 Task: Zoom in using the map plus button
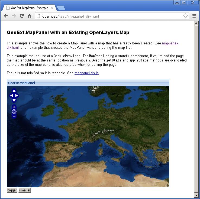14,107
